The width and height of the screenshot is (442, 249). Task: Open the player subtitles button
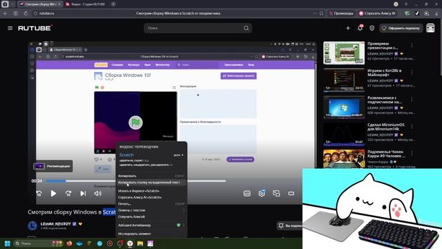(247, 194)
